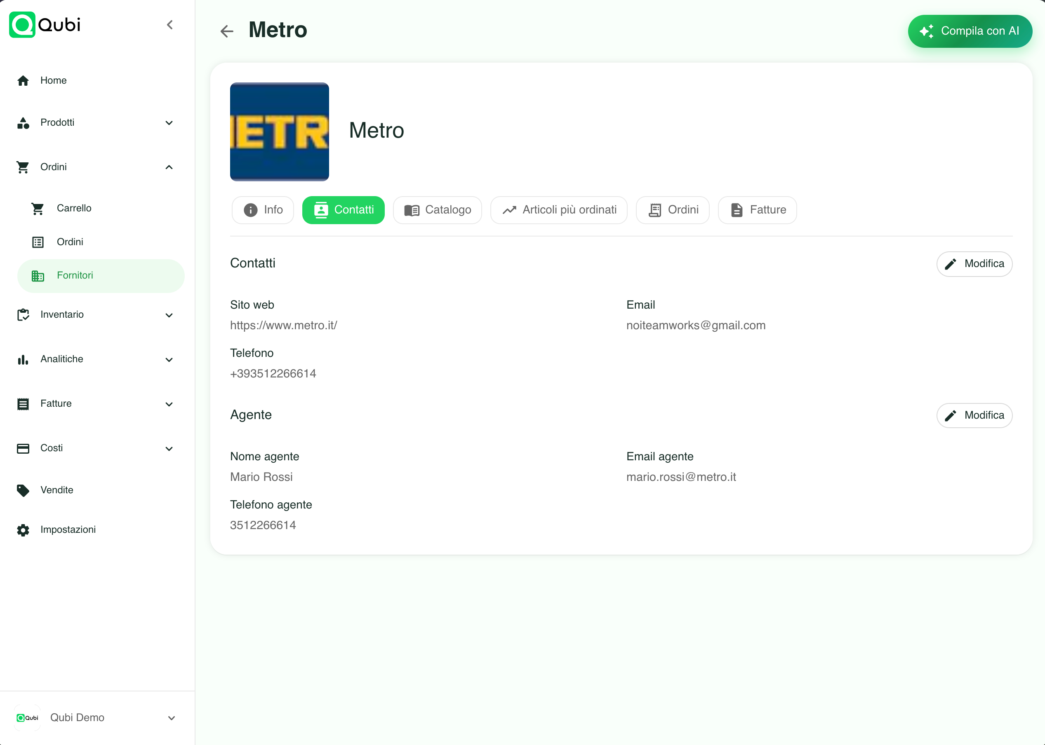Click the Contatti section heading
The image size is (1045, 745).
(x=252, y=263)
